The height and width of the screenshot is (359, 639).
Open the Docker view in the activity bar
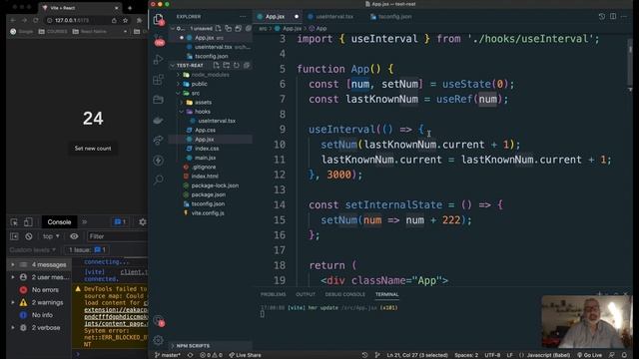coord(158,120)
